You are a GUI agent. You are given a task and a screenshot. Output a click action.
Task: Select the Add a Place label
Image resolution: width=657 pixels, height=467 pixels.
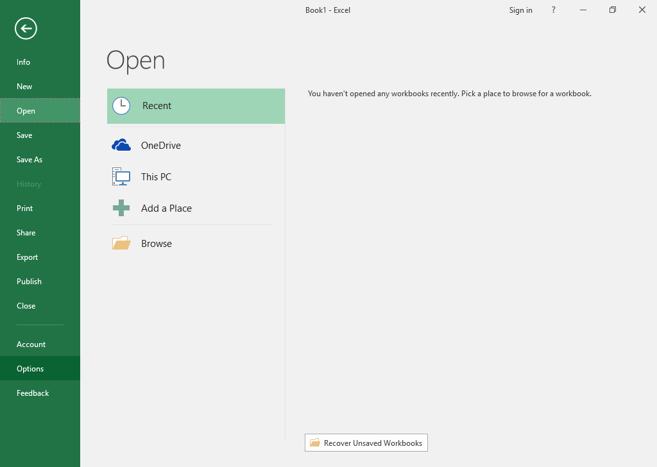(166, 208)
